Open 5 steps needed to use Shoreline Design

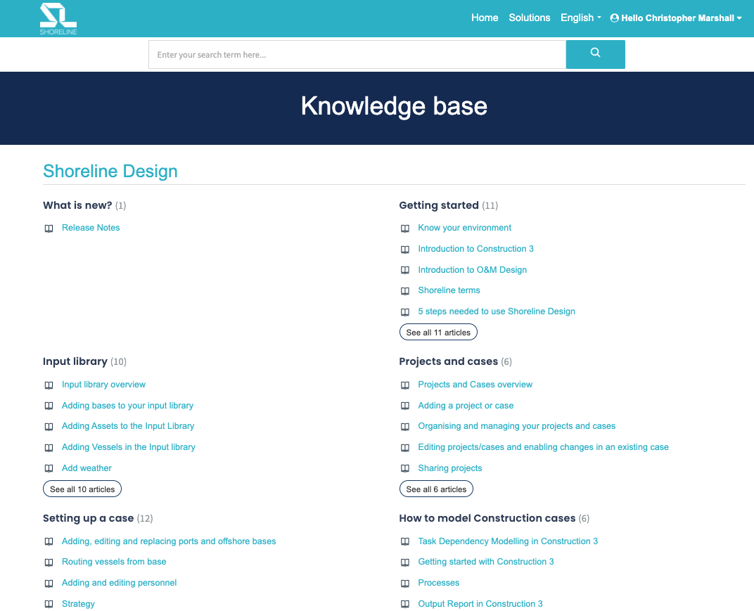coord(497,311)
